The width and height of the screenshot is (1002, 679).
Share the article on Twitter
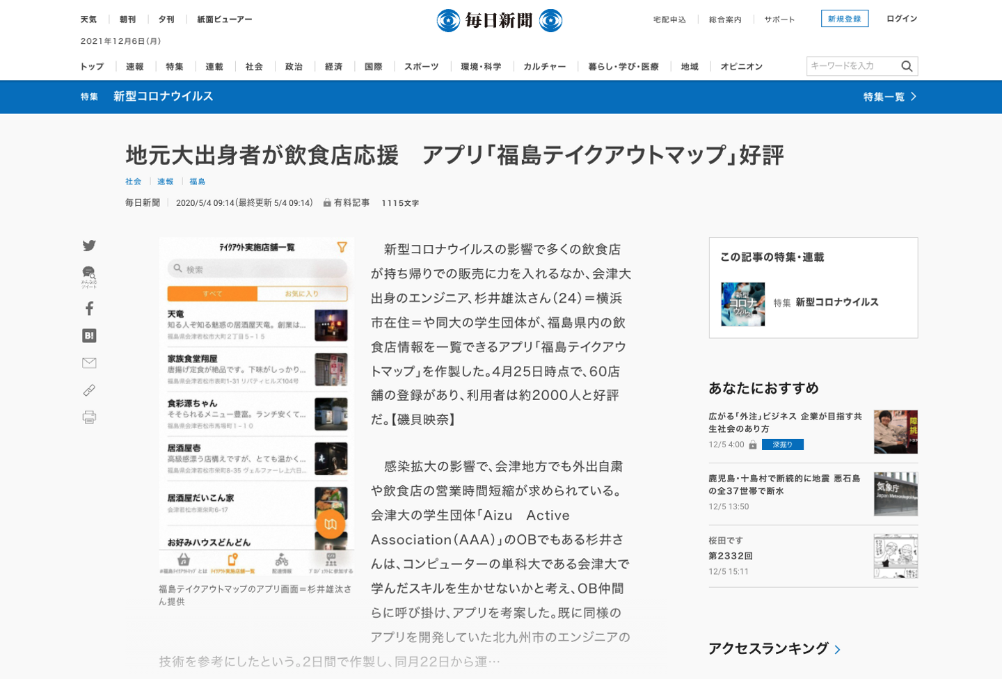89,246
